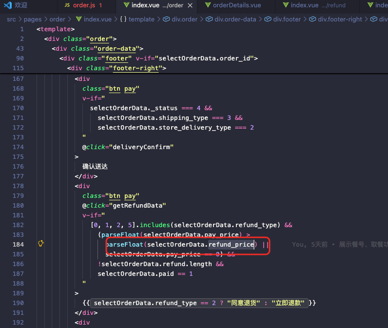The image size is (388, 328).
Task: Open the index.vue refund tab
Action: tap(317, 5)
